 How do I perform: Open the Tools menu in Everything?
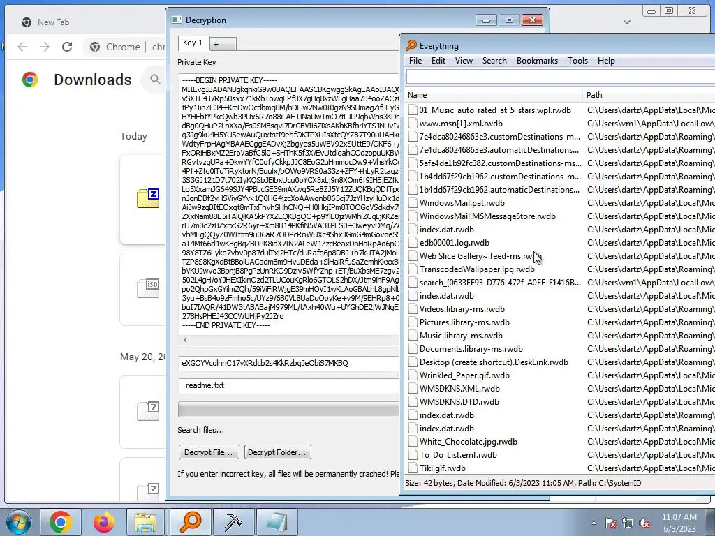[x=577, y=61]
